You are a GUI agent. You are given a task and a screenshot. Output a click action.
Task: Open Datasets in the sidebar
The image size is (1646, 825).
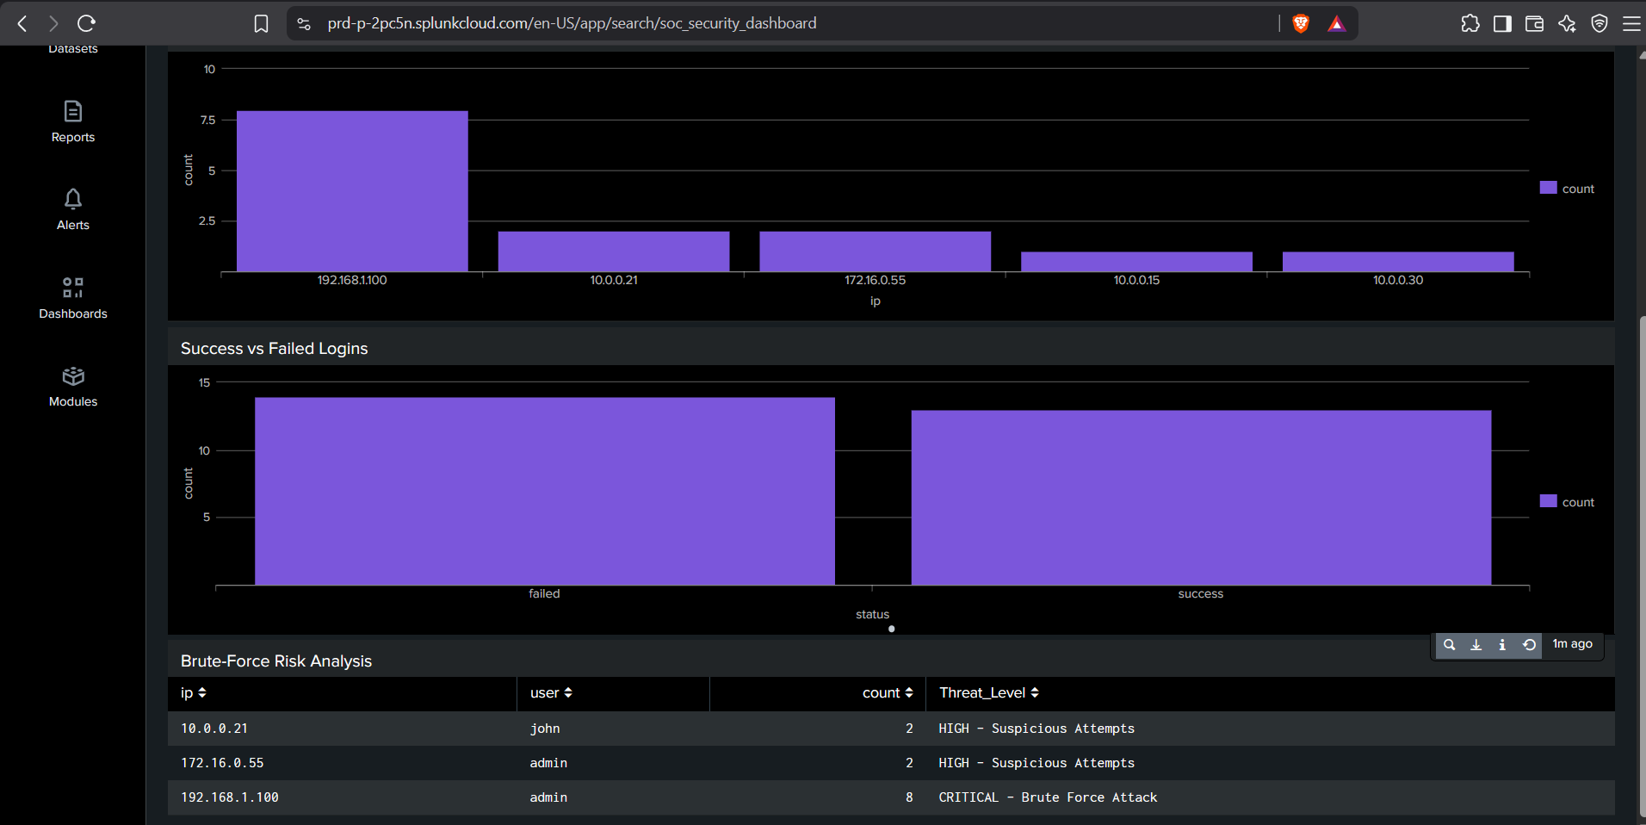(x=73, y=50)
